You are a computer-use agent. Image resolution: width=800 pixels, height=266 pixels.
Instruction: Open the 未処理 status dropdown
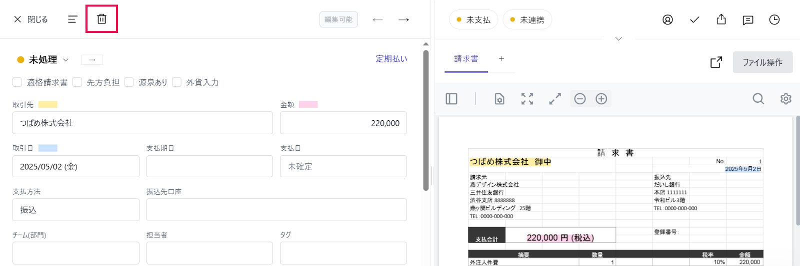click(x=43, y=60)
